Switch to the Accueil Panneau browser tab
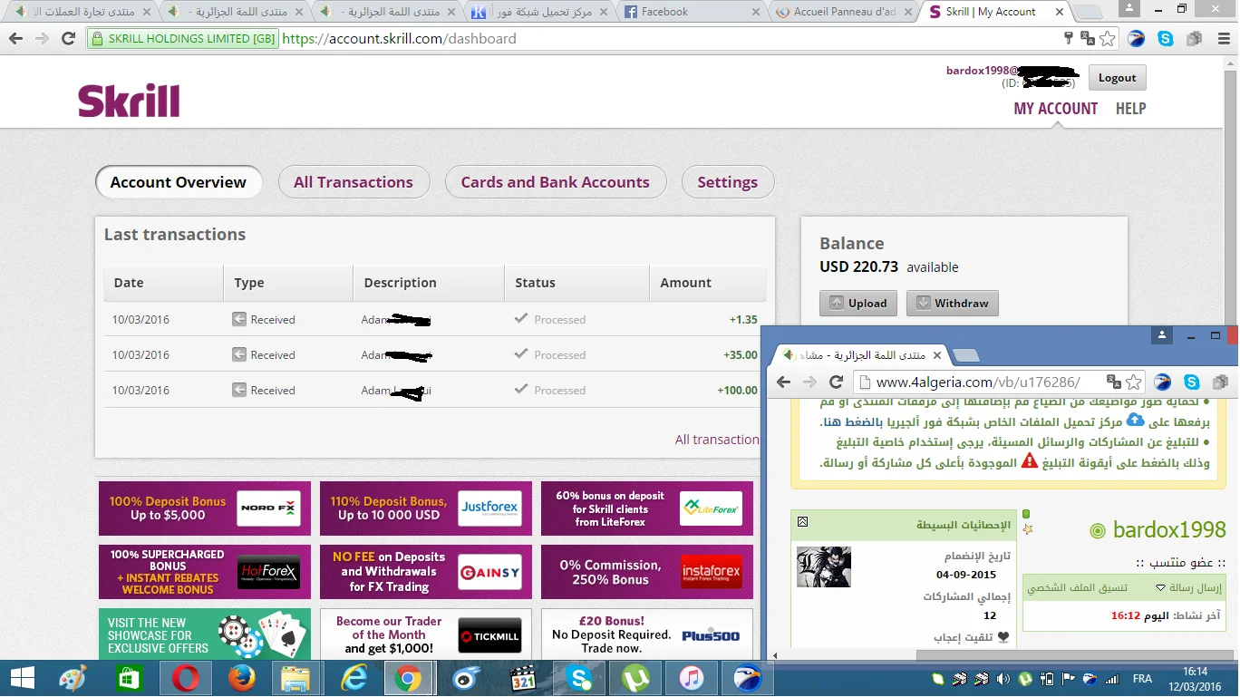 842,12
